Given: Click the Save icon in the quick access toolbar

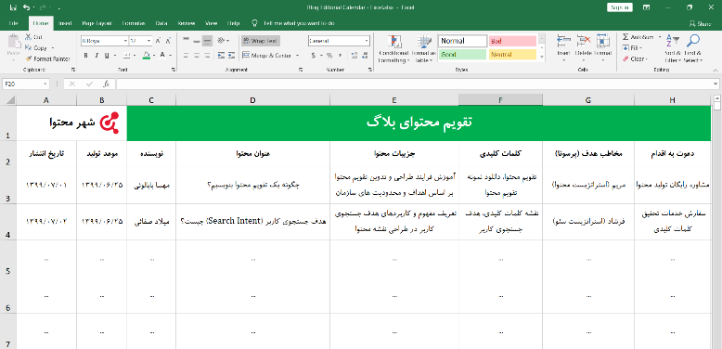Looking at the screenshot, I should pos(13,7).
